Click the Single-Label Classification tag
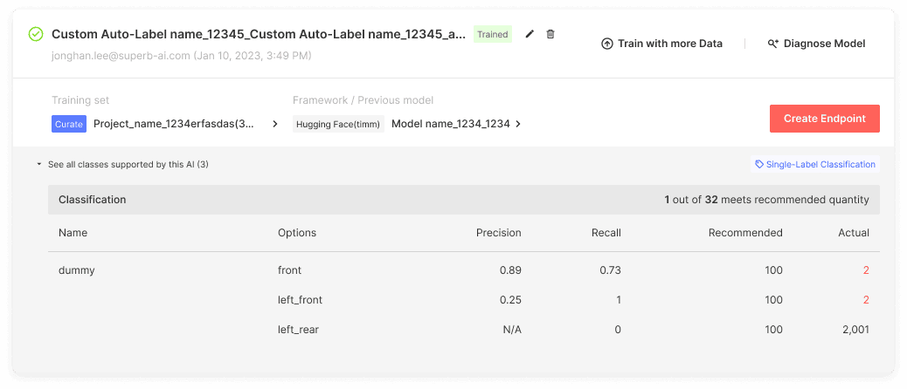This screenshot has width=907, height=389. (815, 165)
